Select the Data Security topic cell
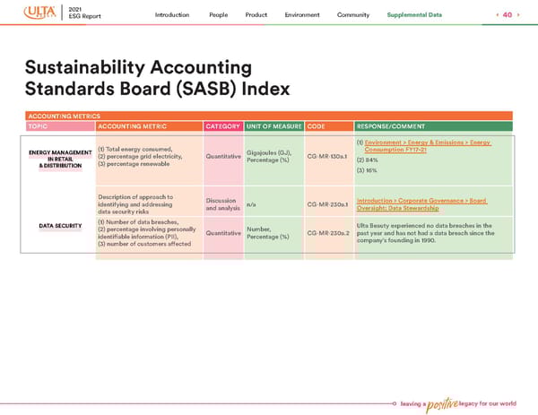Image resolution: width=538 pixels, height=415 pixels. [x=58, y=225]
